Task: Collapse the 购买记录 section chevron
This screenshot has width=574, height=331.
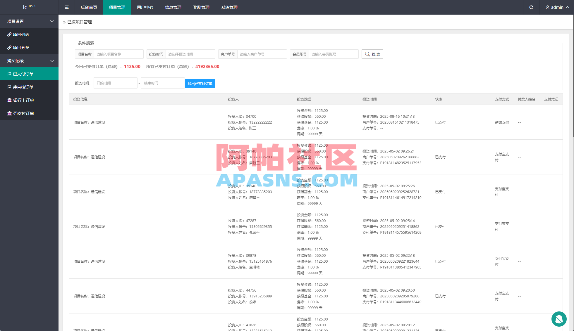Action: 52,60
